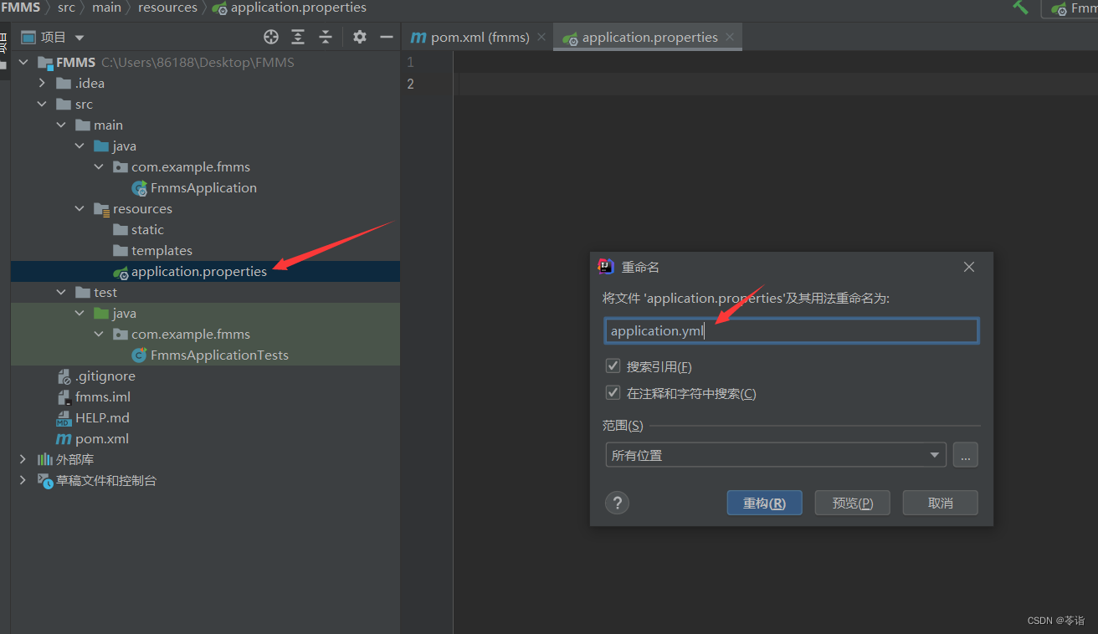1098x634 pixels.
Task: Select the HELP.md file in the tree
Action: (x=102, y=418)
